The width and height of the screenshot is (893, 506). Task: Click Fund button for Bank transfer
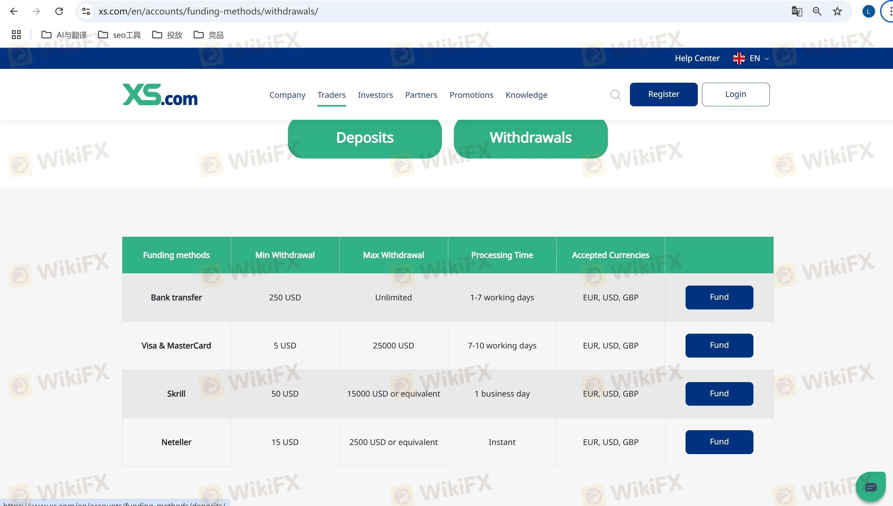[719, 297]
